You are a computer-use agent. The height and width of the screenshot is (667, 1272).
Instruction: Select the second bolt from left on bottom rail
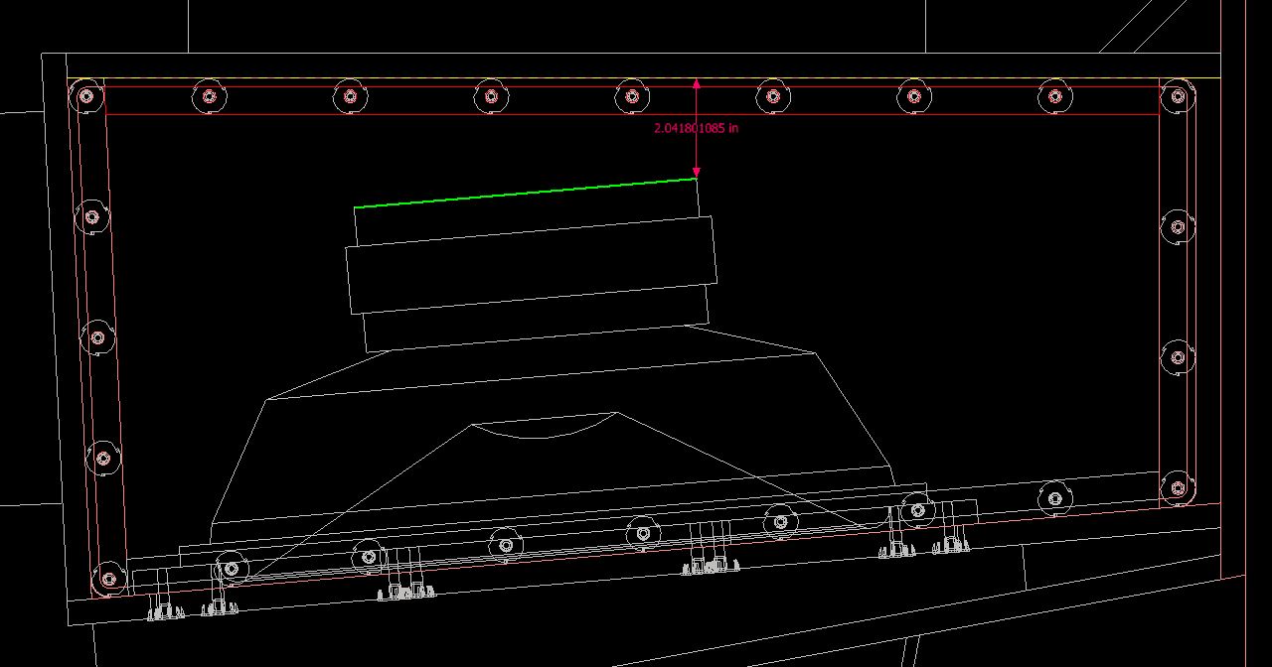pos(369,557)
